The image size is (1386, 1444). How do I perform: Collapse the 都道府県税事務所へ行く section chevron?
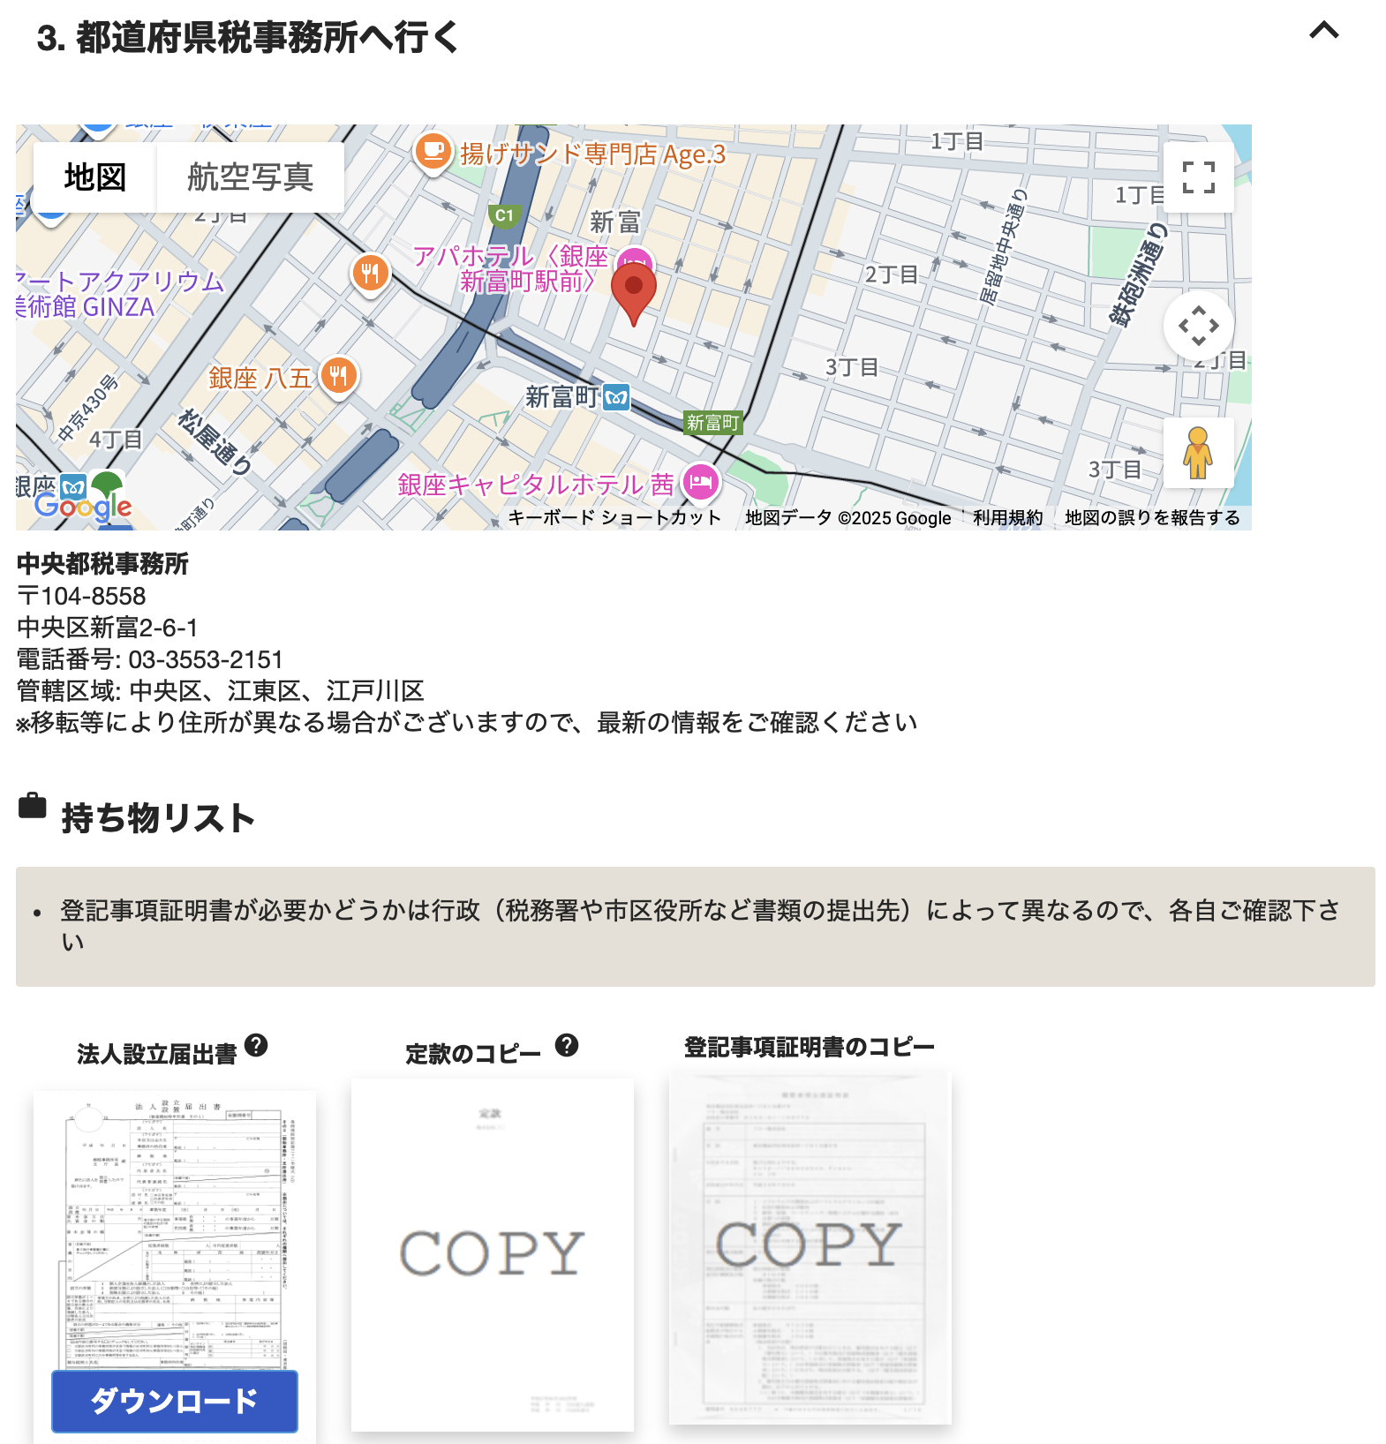coord(1323,32)
